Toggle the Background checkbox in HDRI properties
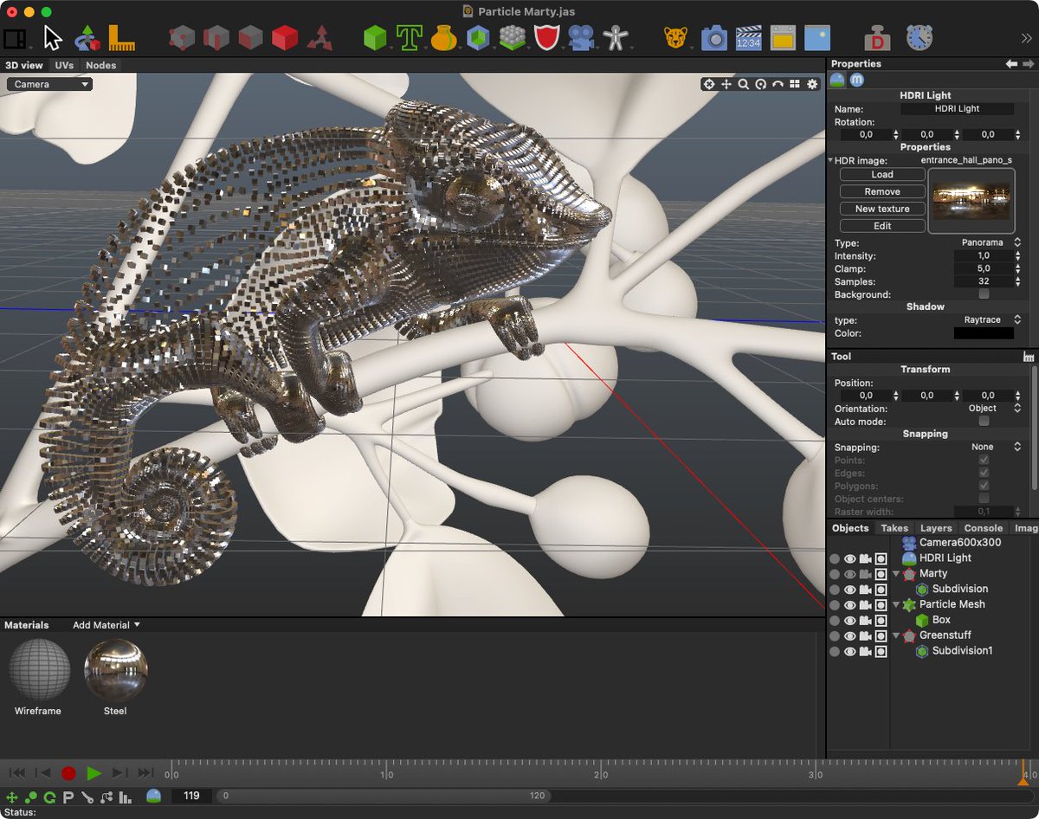1039x819 pixels. tap(984, 293)
